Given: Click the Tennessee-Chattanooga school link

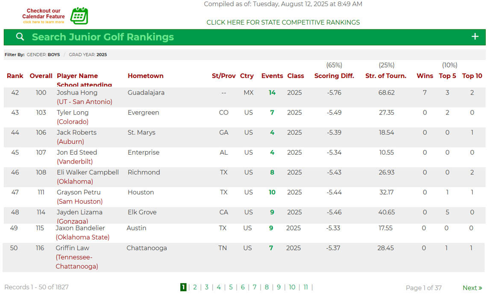Looking at the screenshot, I should [76, 262].
